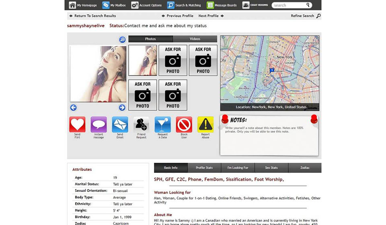Open the Zodiac tab
The height and width of the screenshot is (225, 386).
pyautogui.click(x=304, y=168)
